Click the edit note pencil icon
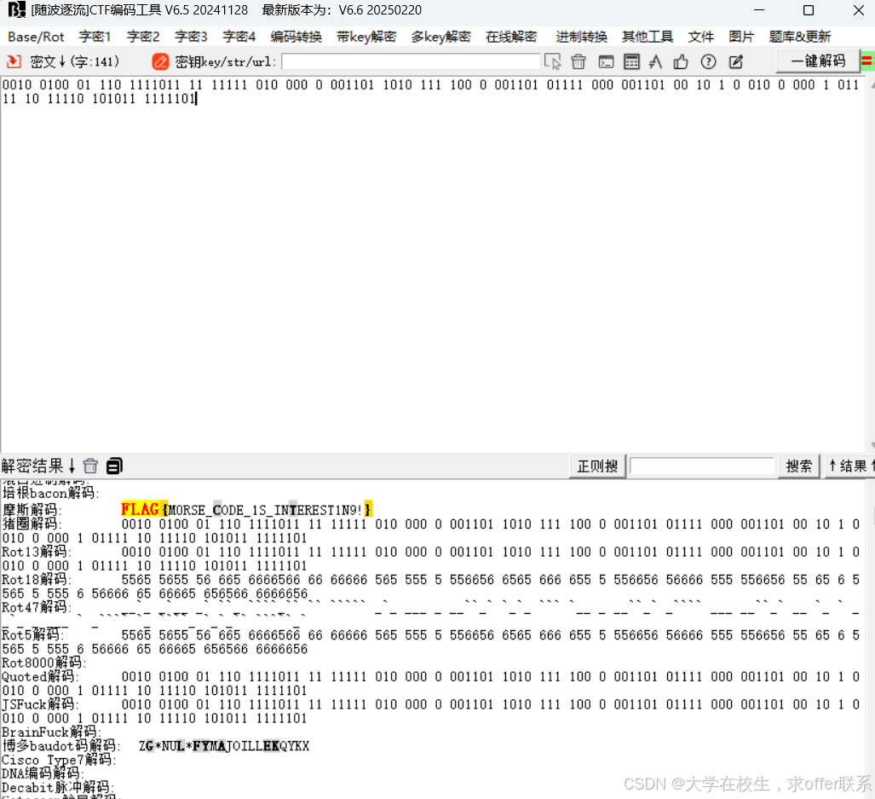This screenshot has width=875, height=799. pos(736,61)
